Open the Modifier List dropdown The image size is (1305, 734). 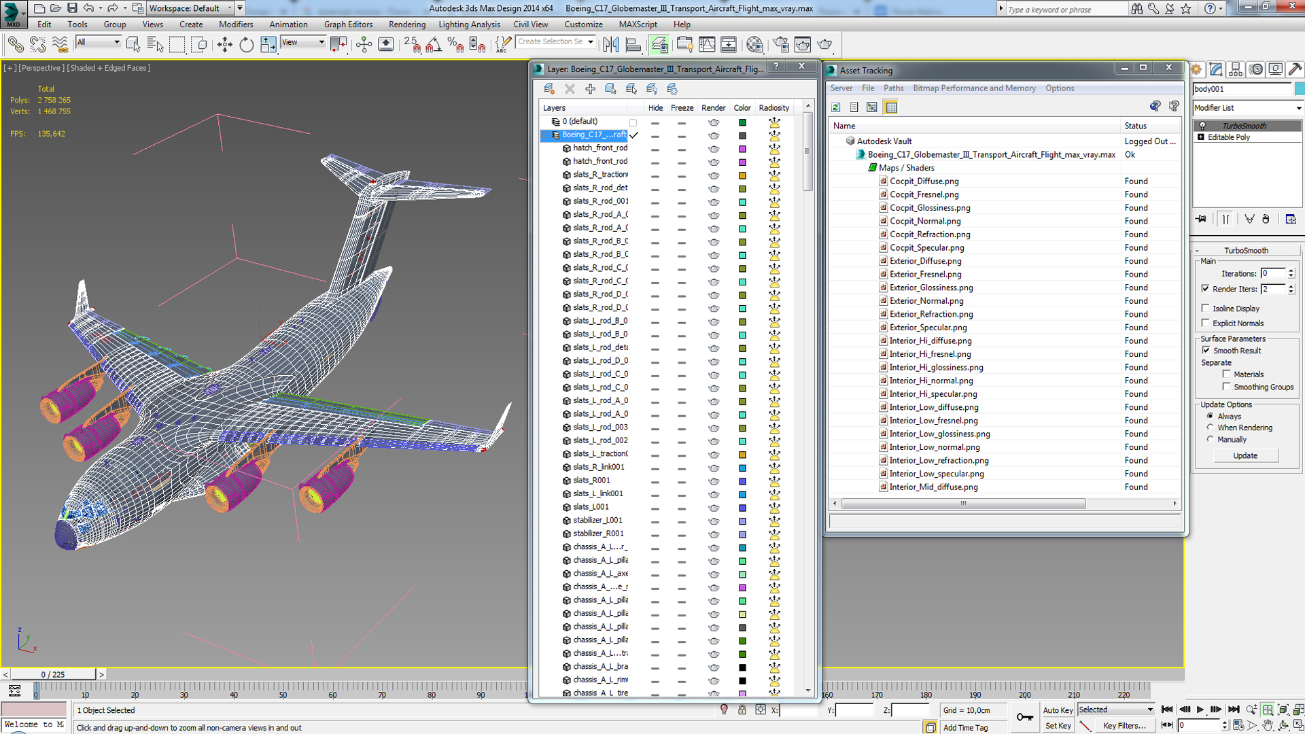(x=1247, y=108)
